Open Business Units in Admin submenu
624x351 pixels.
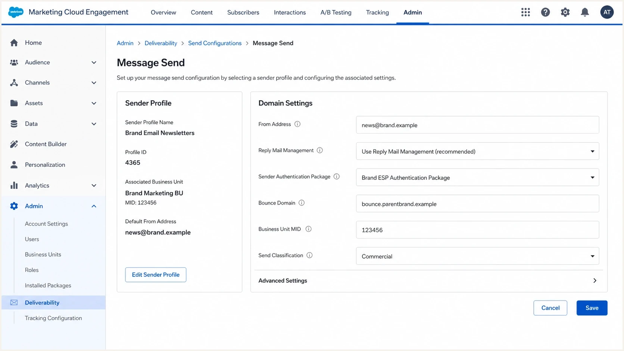[x=43, y=254]
